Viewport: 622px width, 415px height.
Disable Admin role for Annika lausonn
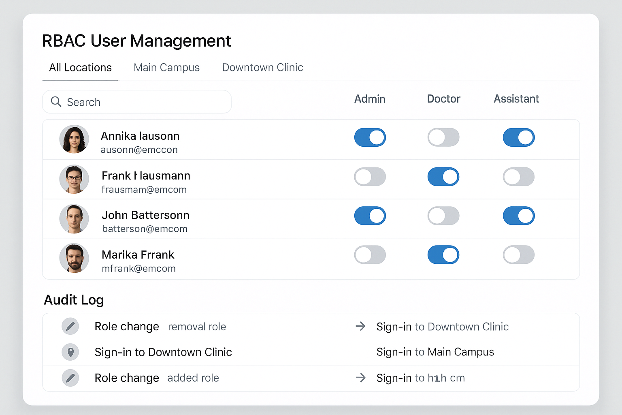pyautogui.click(x=370, y=137)
